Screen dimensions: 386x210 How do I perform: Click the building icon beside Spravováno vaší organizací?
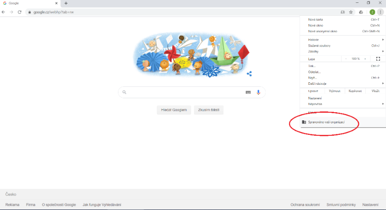coord(304,122)
